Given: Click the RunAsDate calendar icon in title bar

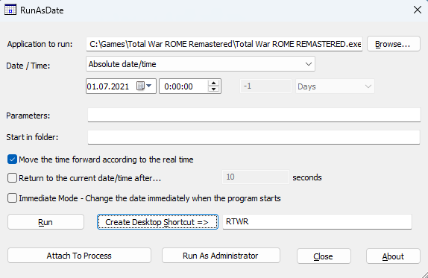Looking at the screenshot, I should 10,10.
